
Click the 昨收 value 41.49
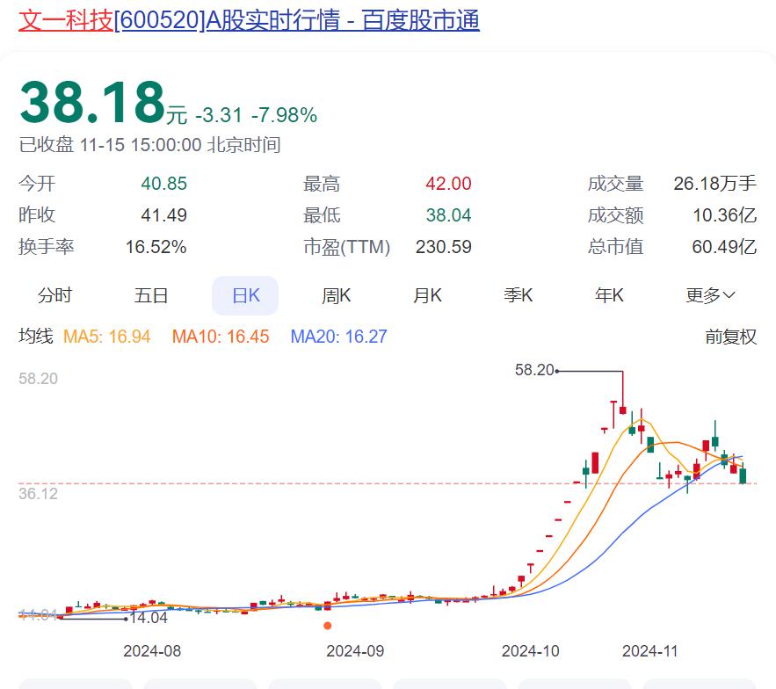(x=163, y=215)
